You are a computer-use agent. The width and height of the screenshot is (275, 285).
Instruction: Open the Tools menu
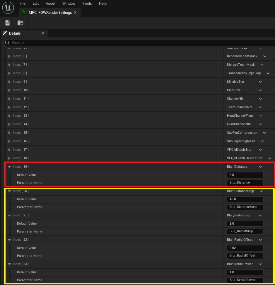pos(87,4)
